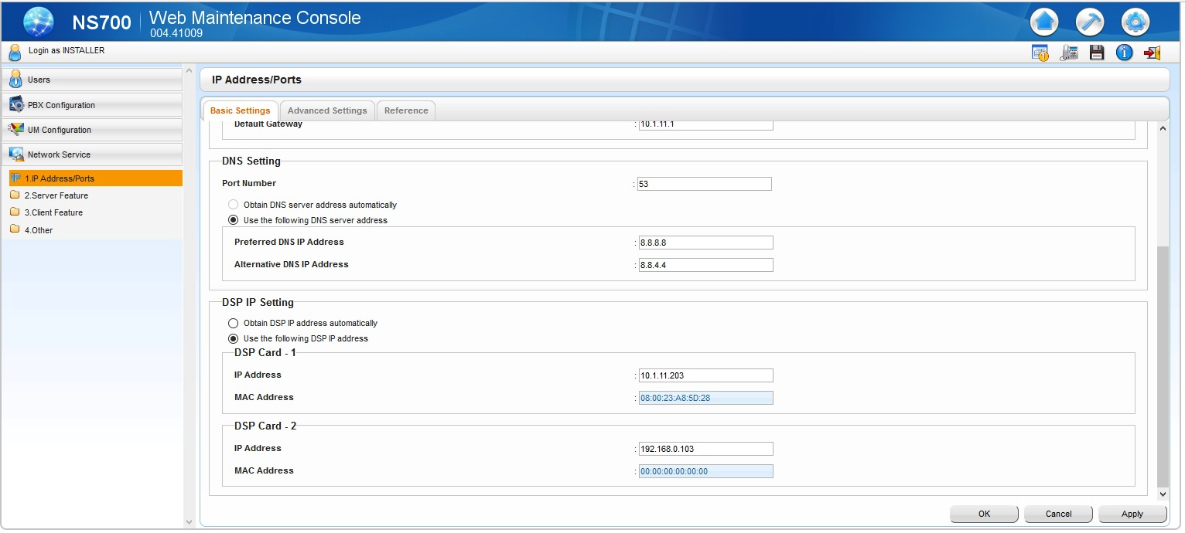The width and height of the screenshot is (1185, 533).
Task: Click the 'DSP Card - 2' group label
Action: tap(265, 426)
